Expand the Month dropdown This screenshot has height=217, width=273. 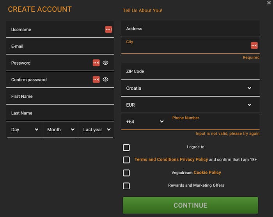(60, 130)
